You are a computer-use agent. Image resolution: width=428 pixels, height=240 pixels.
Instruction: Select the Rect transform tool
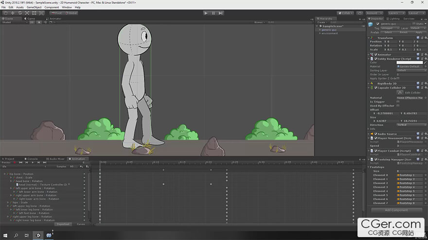click(34, 13)
